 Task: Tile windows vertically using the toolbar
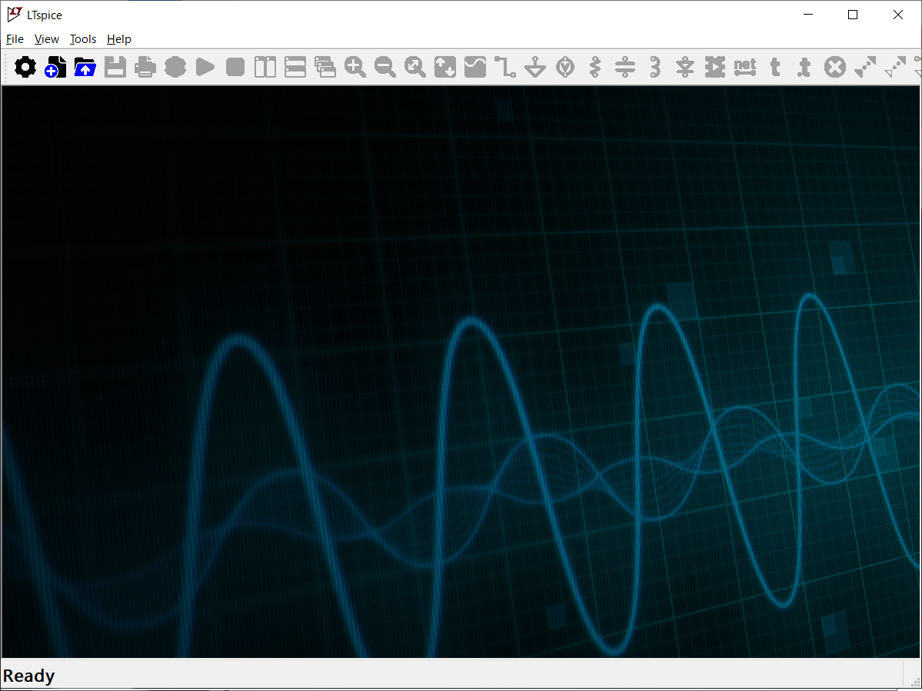pos(265,68)
